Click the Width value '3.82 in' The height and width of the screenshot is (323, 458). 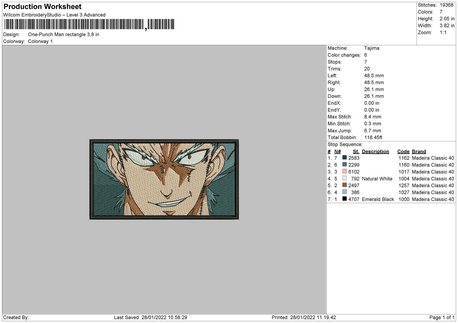pos(447,26)
